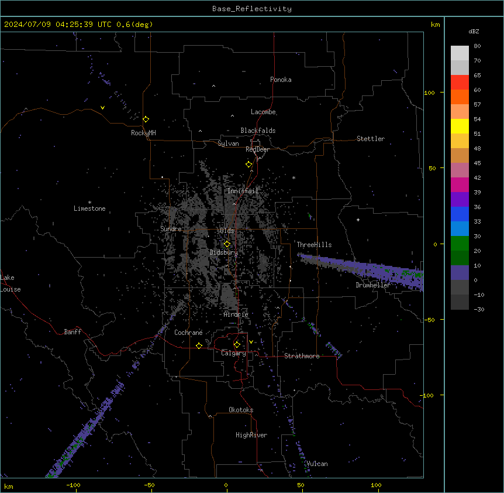Click the yellow diamond marker above Calgary label
Image resolution: width=504 pixels, height=493 pixels.
pos(237,345)
